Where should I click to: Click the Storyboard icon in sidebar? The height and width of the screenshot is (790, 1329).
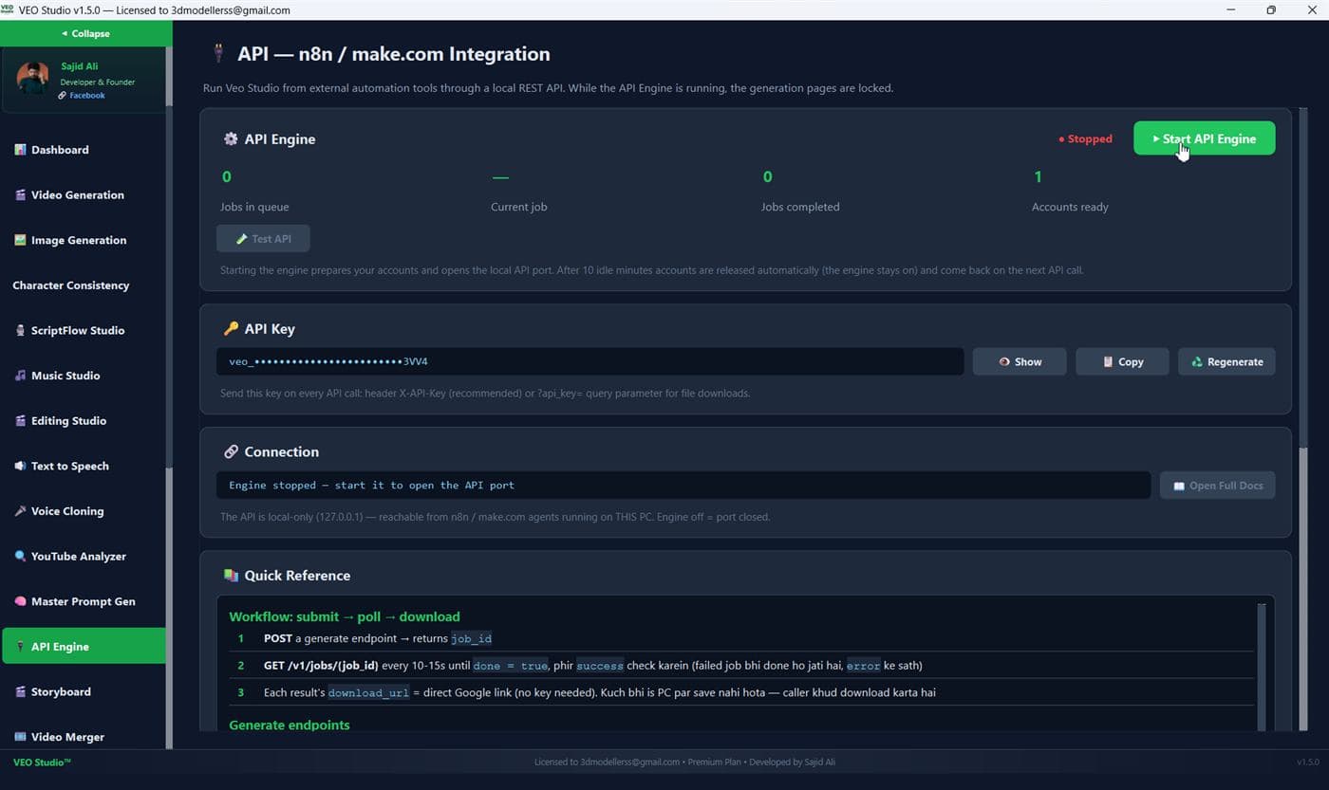tap(20, 692)
